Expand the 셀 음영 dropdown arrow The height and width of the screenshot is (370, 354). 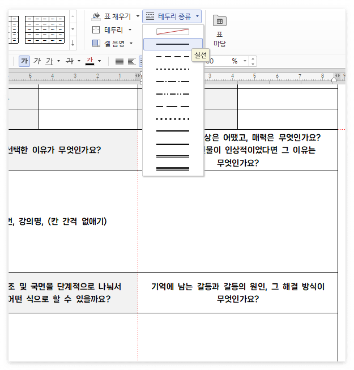pyautogui.click(x=131, y=44)
